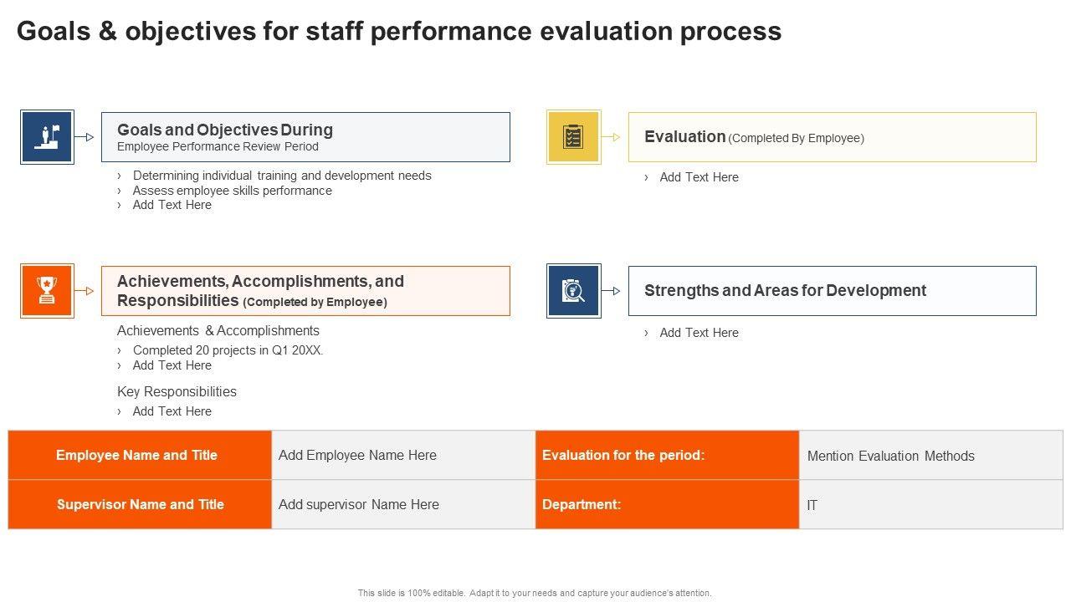Viewport: 1071px width, 602px height.
Task: Select the Goals and Objectives During heading box
Action: pos(305,137)
